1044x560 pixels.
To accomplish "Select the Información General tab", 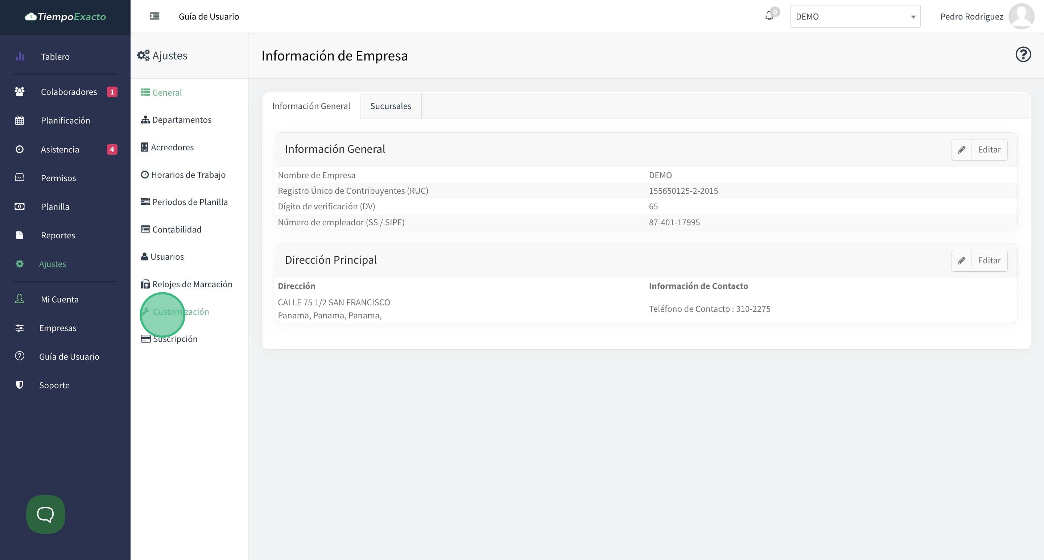I will pyautogui.click(x=311, y=106).
